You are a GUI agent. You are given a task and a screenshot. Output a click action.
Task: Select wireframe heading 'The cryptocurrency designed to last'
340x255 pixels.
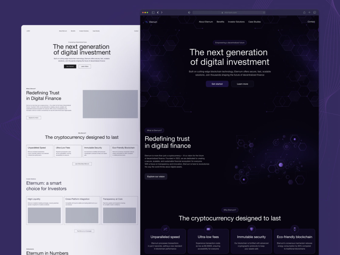point(82,137)
